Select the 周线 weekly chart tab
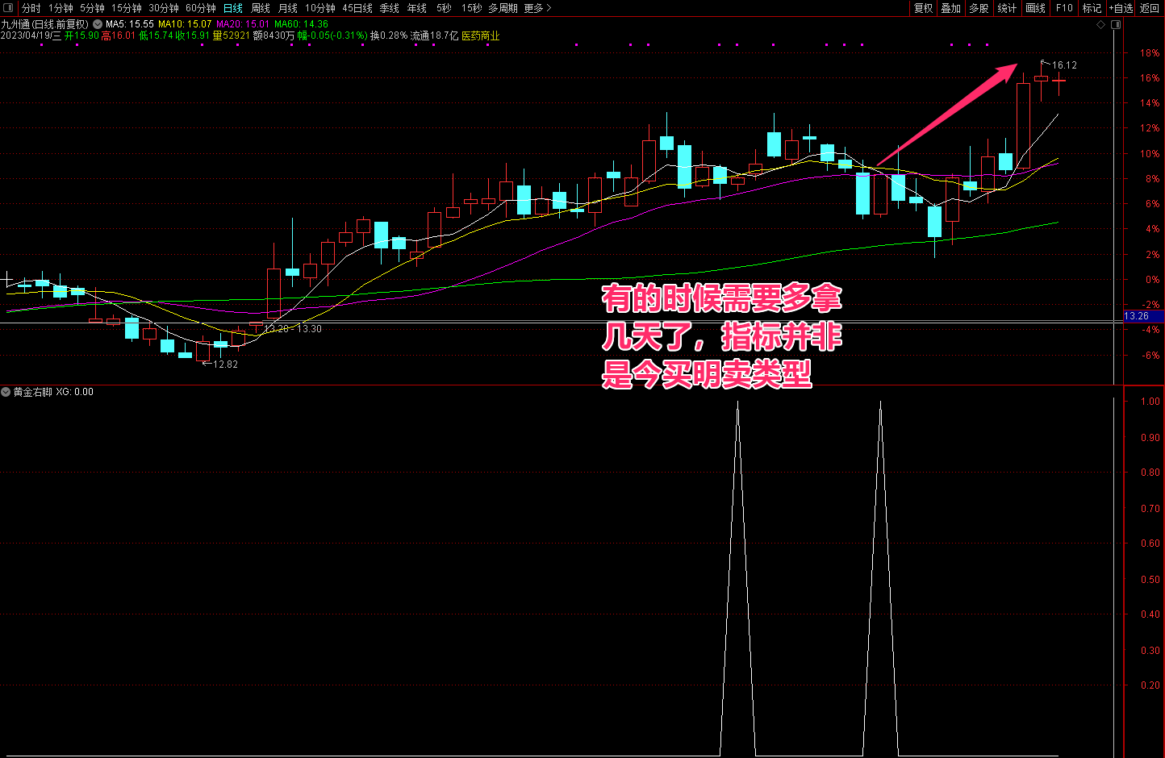1165x758 pixels. click(x=261, y=8)
